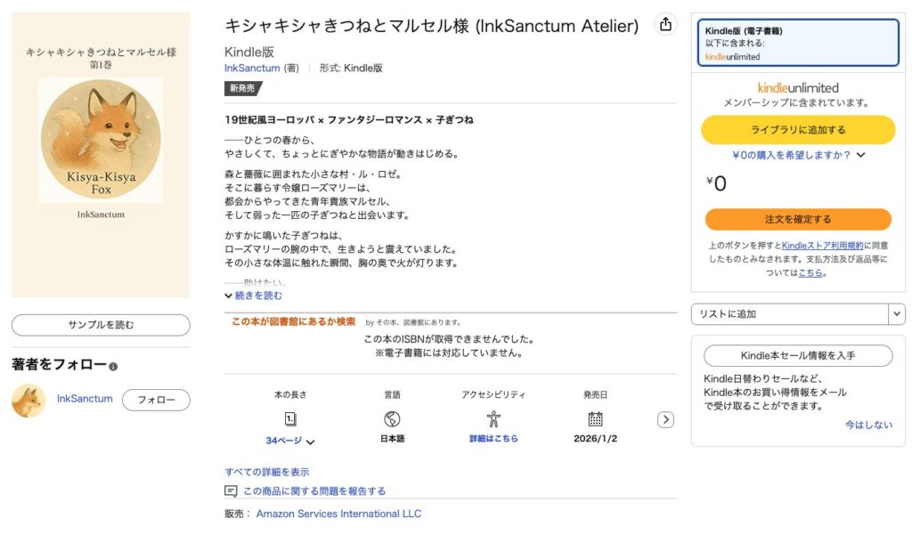Open the すべての詳細を表示 link

click(267, 472)
